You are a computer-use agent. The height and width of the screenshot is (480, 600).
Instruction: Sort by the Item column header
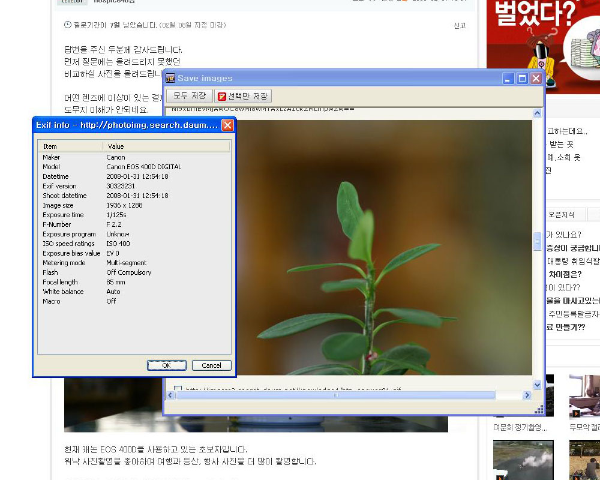70,146
